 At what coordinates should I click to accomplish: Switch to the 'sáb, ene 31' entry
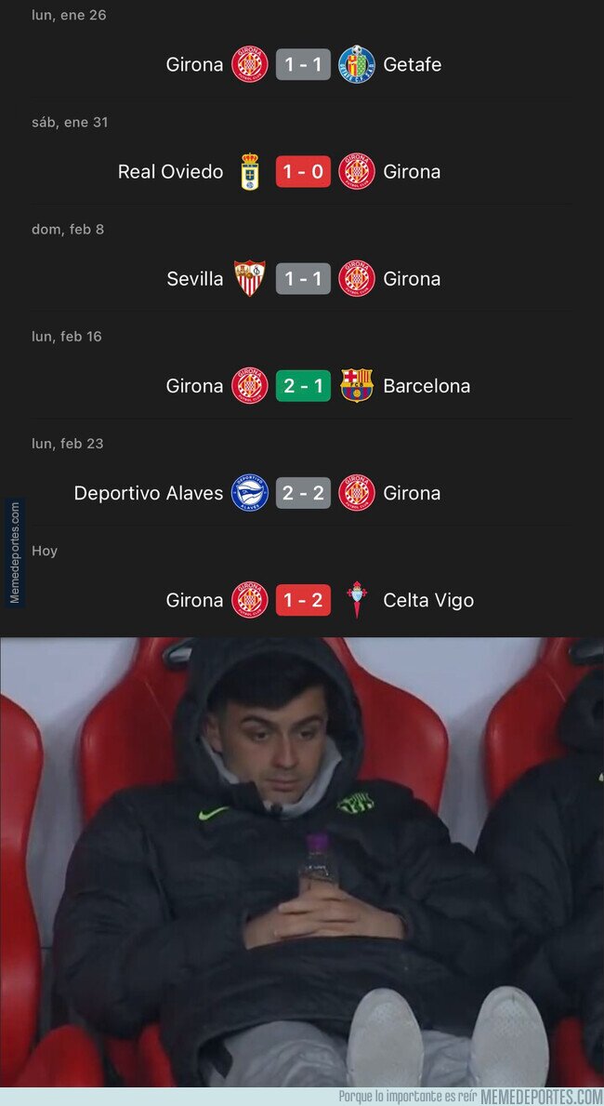(x=69, y=121)
